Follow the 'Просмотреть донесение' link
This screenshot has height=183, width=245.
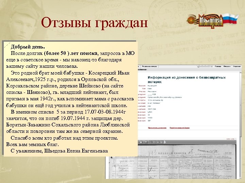(157, 128)
